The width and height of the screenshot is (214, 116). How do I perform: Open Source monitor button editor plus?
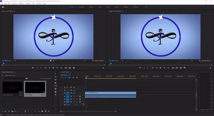pyautogui.click(x=103, y=68)
